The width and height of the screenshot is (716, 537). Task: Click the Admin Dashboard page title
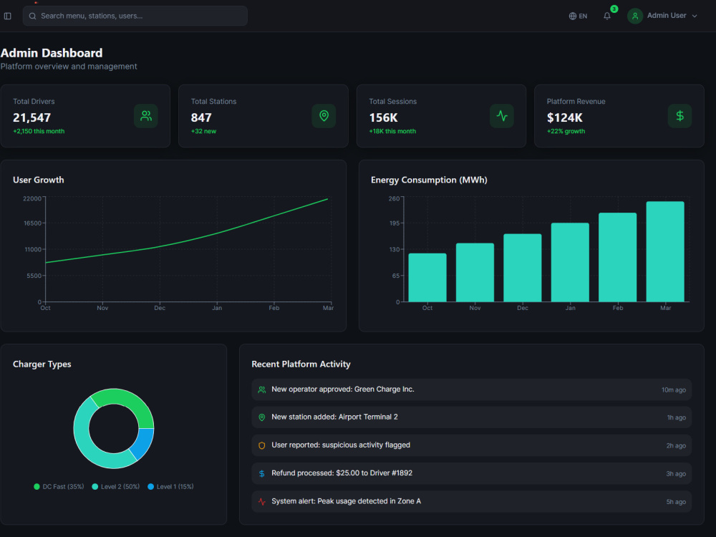(52, 53)
